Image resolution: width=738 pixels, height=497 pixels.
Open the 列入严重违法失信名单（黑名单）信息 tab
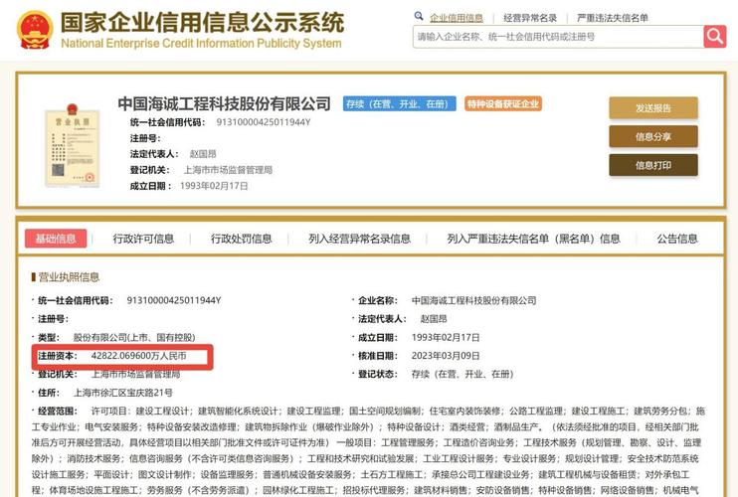tap(534, 239)
